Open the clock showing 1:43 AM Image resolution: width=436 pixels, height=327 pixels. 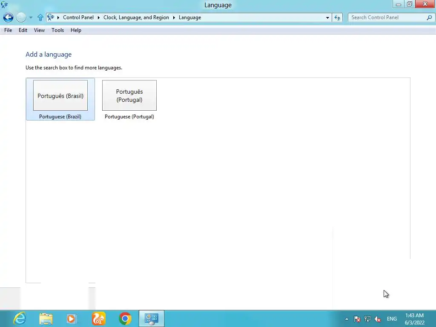414,319
